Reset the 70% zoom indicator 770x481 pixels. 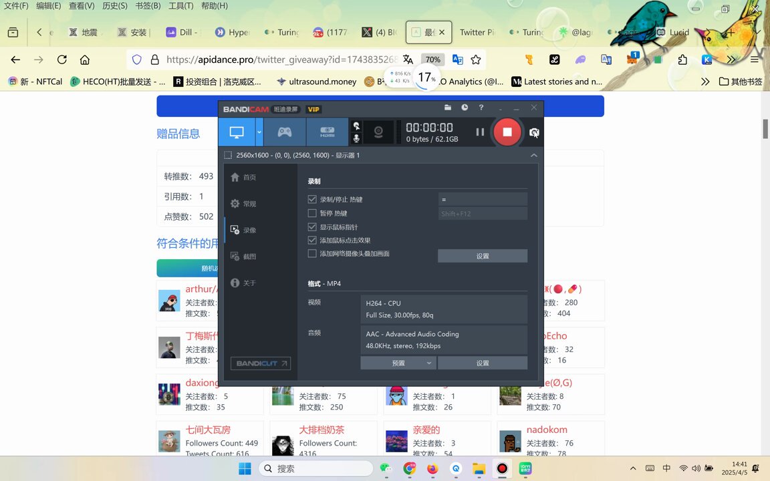[x=432, y=59]
